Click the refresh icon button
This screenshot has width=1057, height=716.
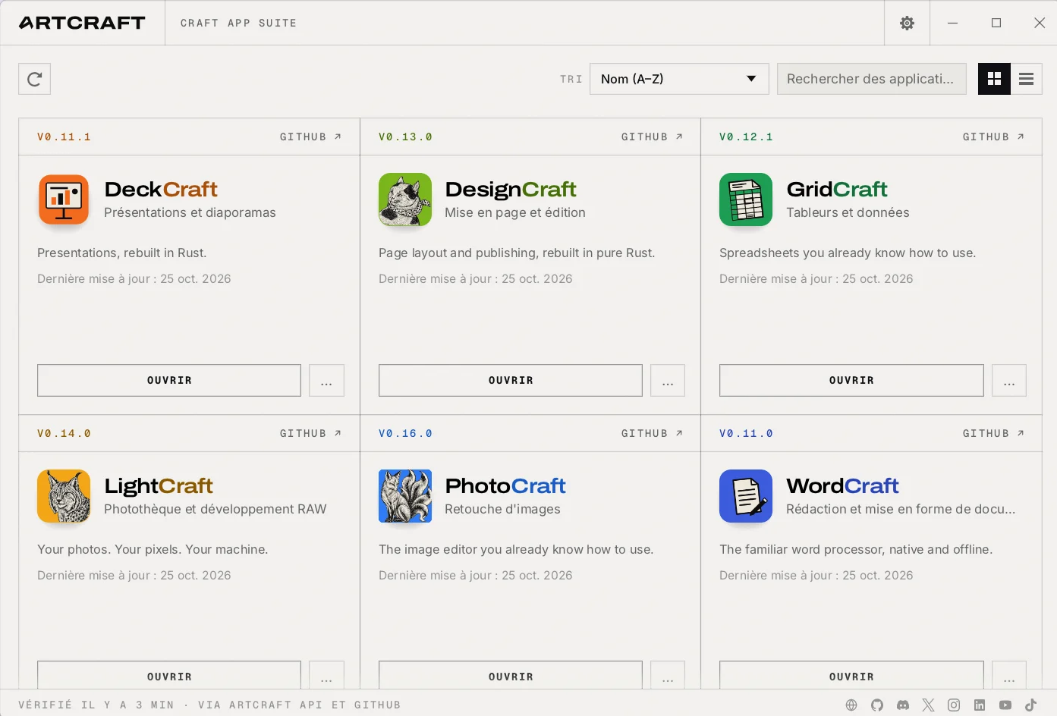[34, 79]
